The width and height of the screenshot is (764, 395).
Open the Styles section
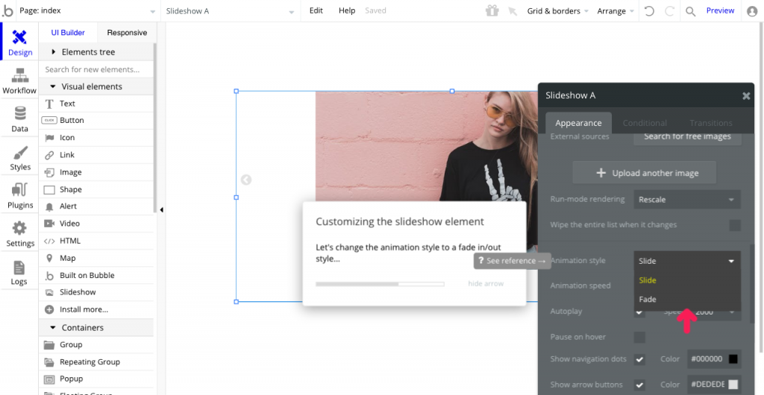(x=20, y=157)
